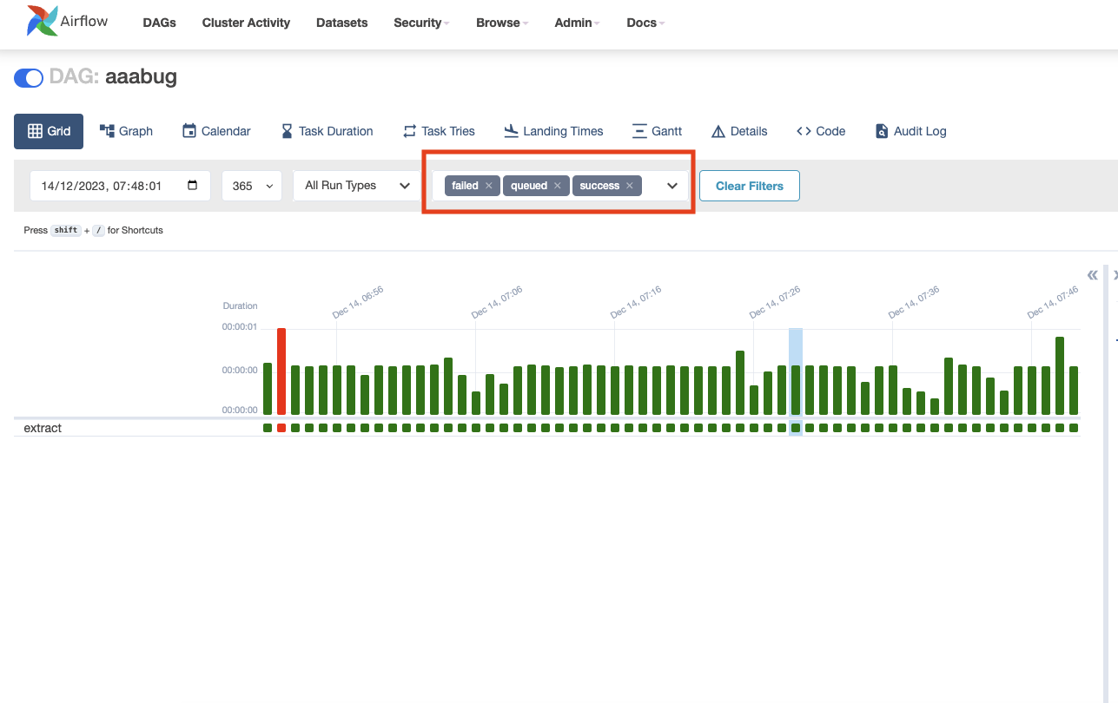Show the Task Tries view
1118x703 pixels.
[x=439, y=131]
